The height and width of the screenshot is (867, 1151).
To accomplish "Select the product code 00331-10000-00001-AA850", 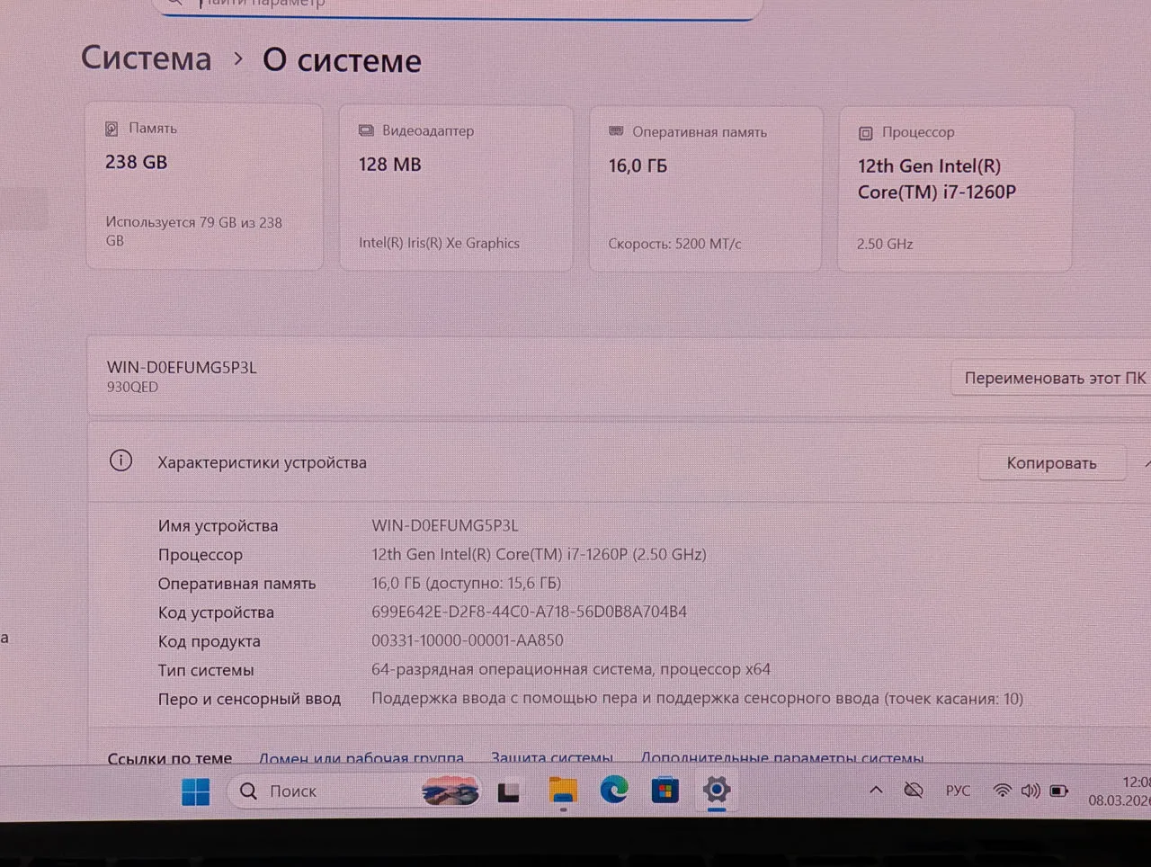I will (468, 640).
